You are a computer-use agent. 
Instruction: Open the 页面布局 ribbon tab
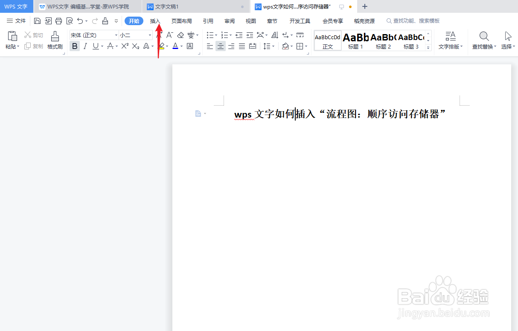click(x=182, y=21)
